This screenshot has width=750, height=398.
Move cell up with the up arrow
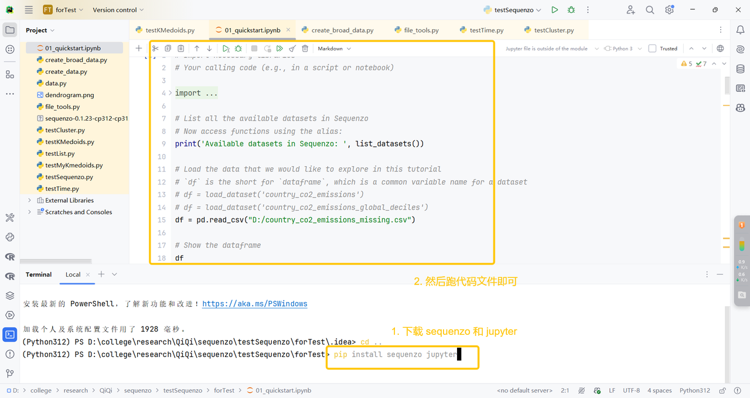click(197, 49)
